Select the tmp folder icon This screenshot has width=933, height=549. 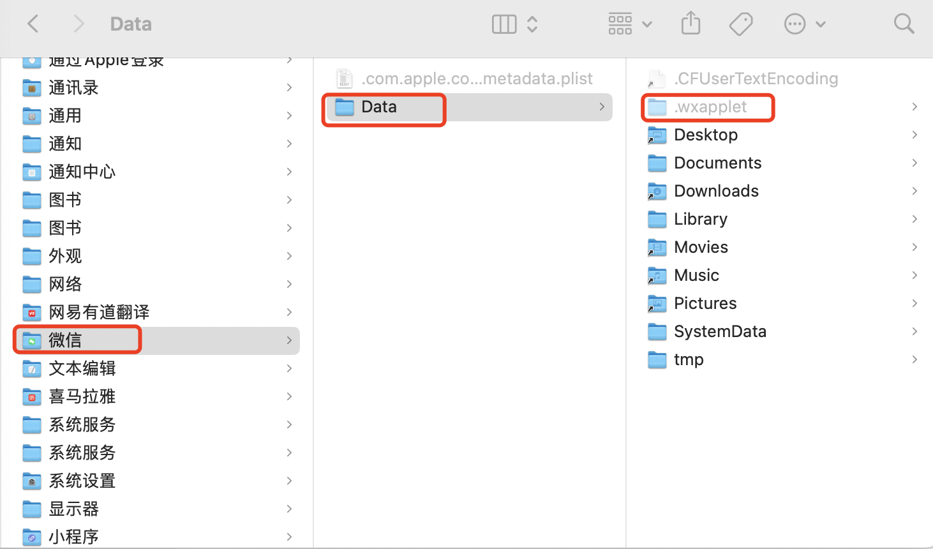(657, 359)
